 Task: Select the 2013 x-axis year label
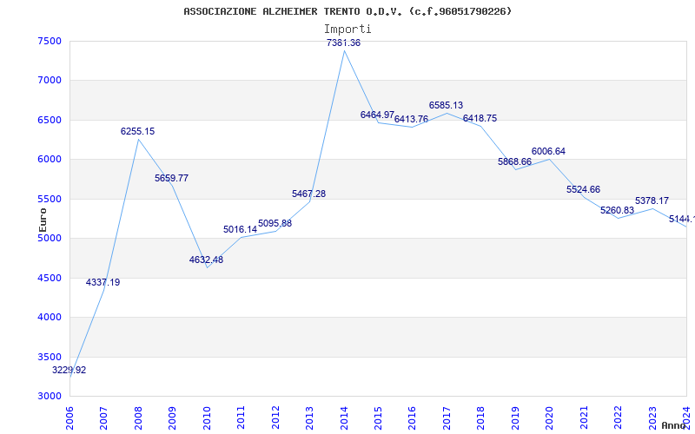click(x=309, y=418)
